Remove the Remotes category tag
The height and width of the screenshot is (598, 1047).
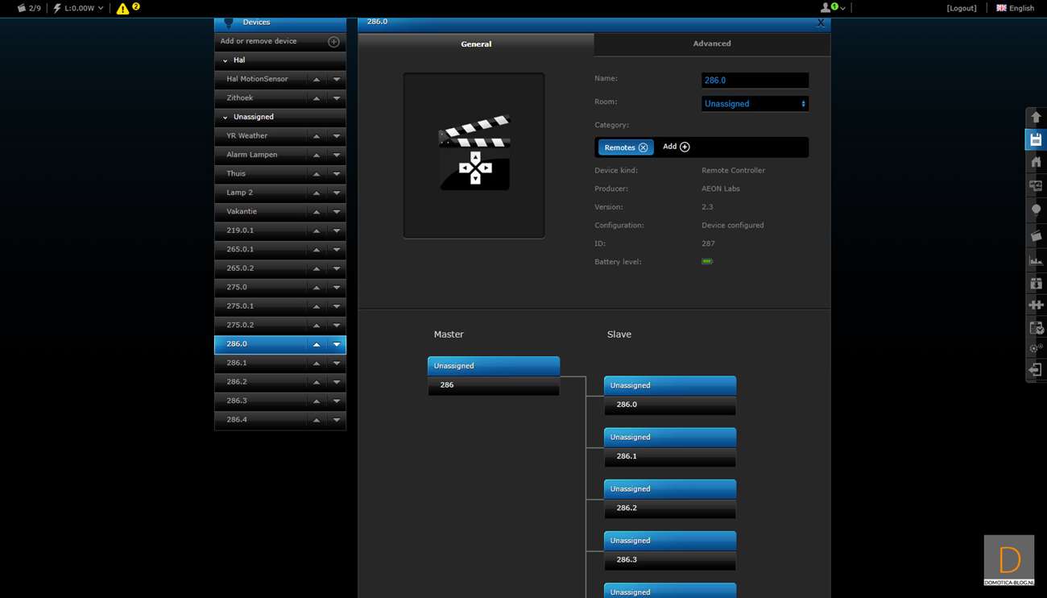[x=643, y=147]
